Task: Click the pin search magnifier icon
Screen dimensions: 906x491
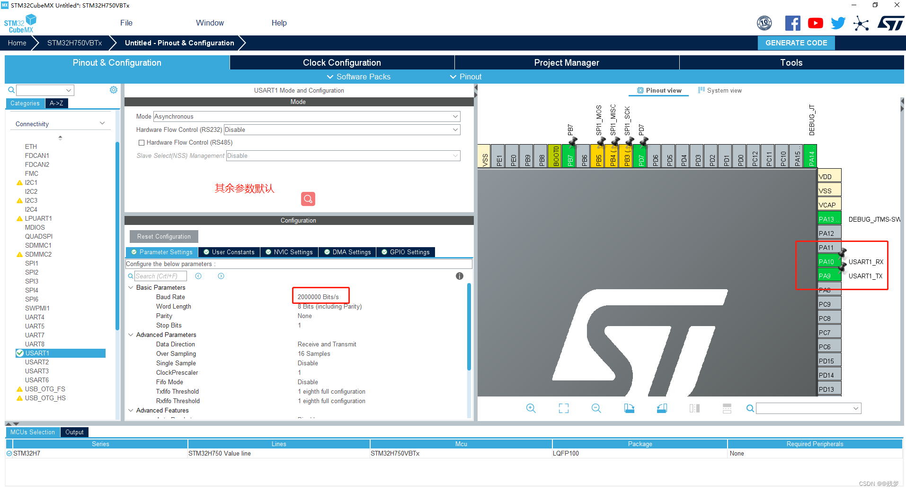Action: coord(750,408)
